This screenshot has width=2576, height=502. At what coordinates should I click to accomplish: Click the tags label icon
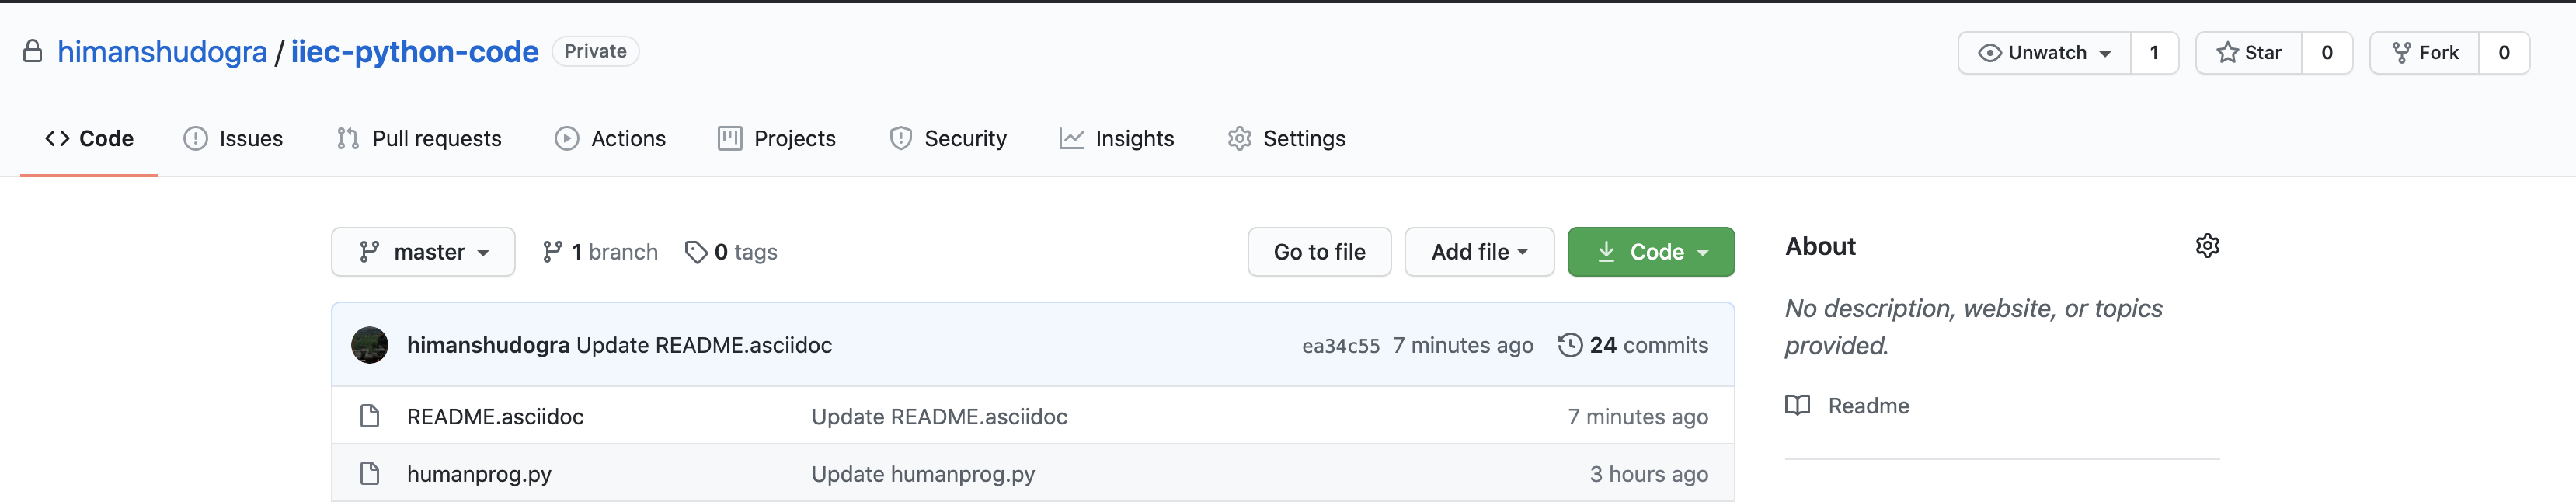696,252
